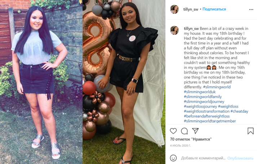Open emoji picker smiley icon

click(173, 158)
